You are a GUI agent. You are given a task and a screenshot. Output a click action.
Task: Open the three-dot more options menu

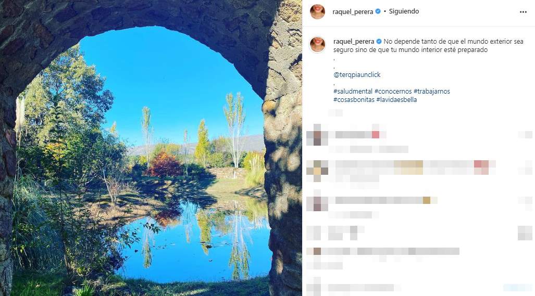coord(523,12)
